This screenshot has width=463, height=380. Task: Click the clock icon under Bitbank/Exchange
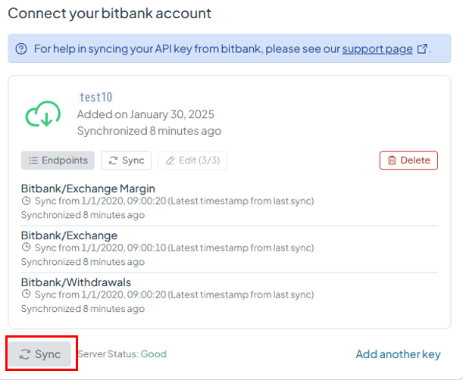point(27,247)
